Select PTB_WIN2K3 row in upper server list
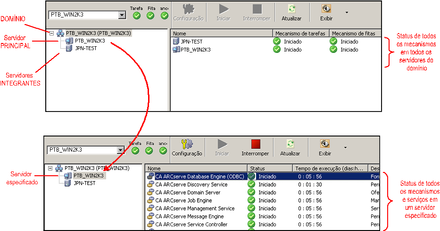 click(276, 50)
